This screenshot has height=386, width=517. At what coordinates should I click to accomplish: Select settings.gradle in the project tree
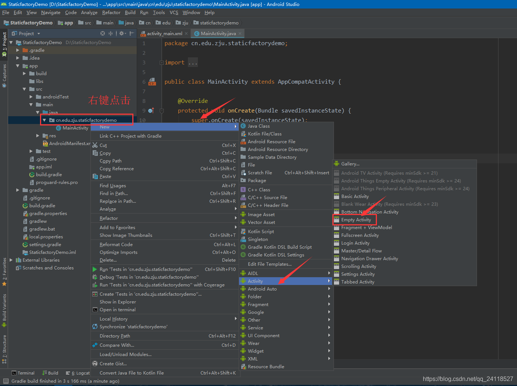[x=42, y=245]
